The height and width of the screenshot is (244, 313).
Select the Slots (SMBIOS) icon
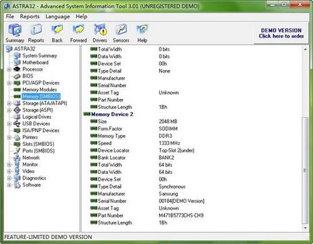(x=17, y=144)
